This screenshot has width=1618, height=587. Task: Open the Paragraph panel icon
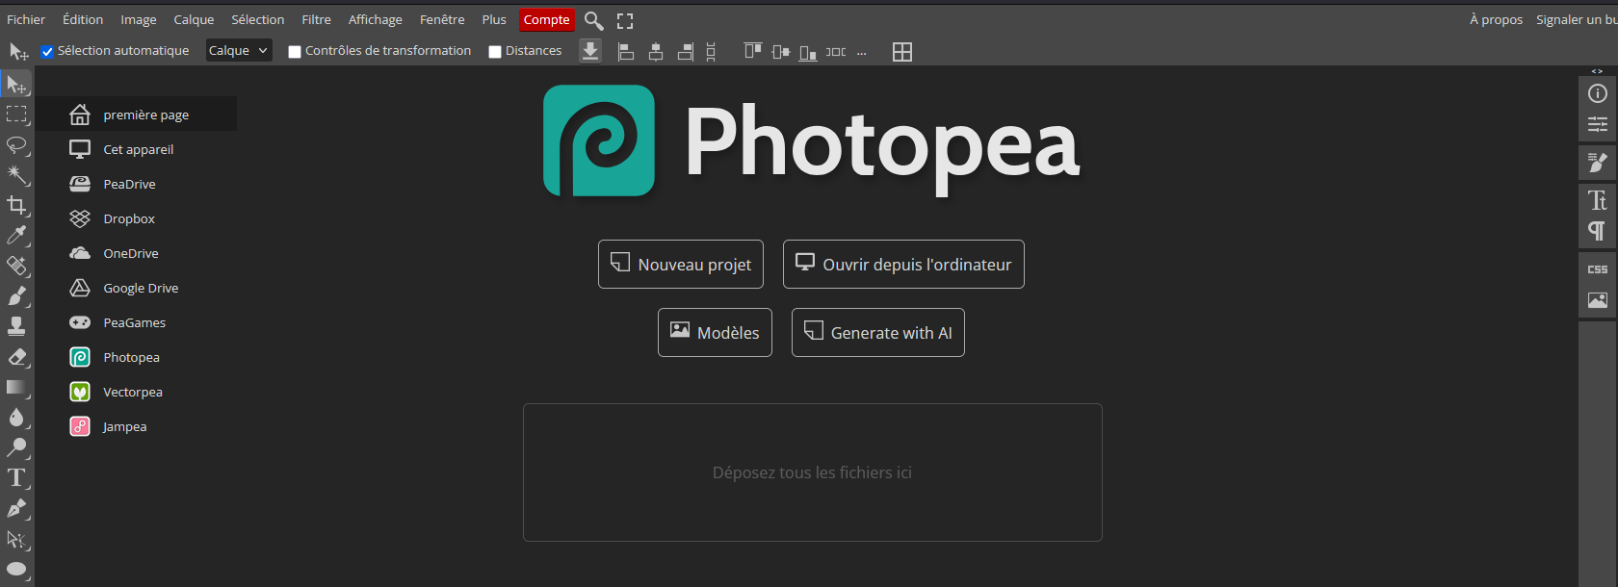[x=1598, y=231]
